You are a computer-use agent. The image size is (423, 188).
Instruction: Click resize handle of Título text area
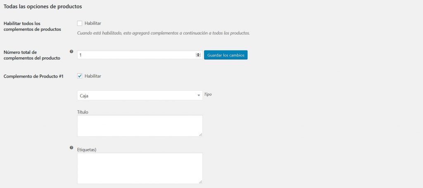click(x=200, y=135)
